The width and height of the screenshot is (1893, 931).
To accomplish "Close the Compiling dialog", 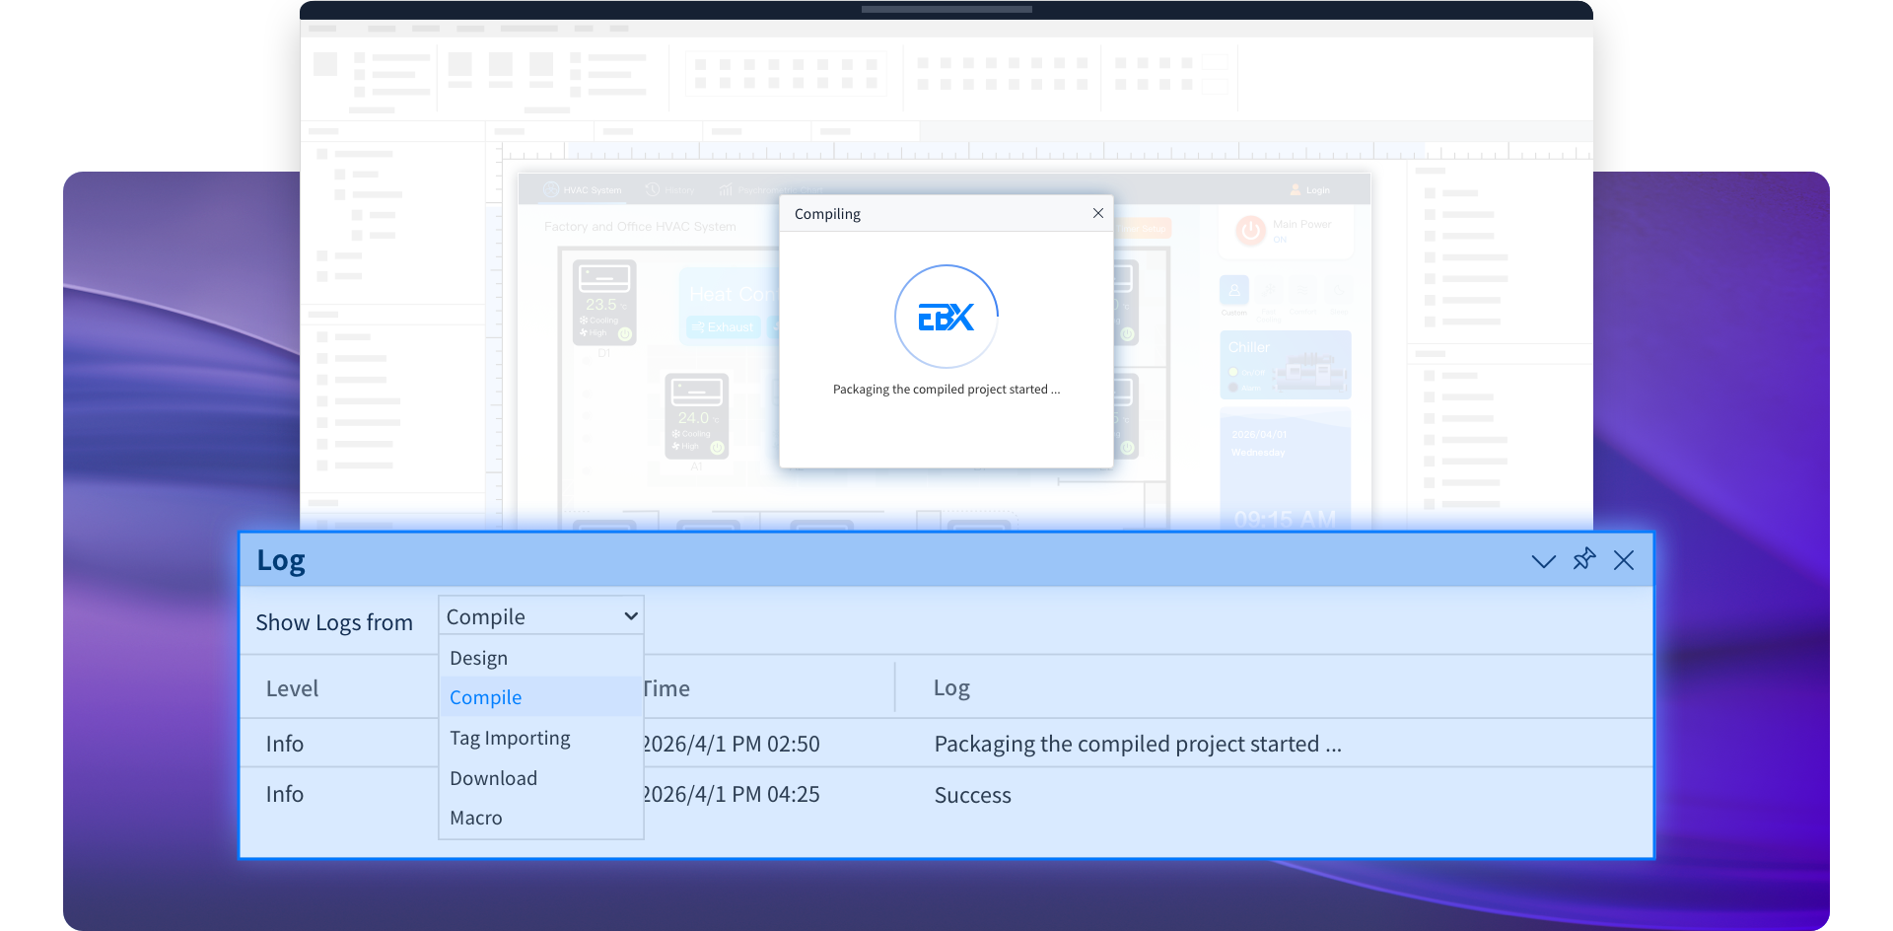I will pyautogui.click(x=1098, y=213).
